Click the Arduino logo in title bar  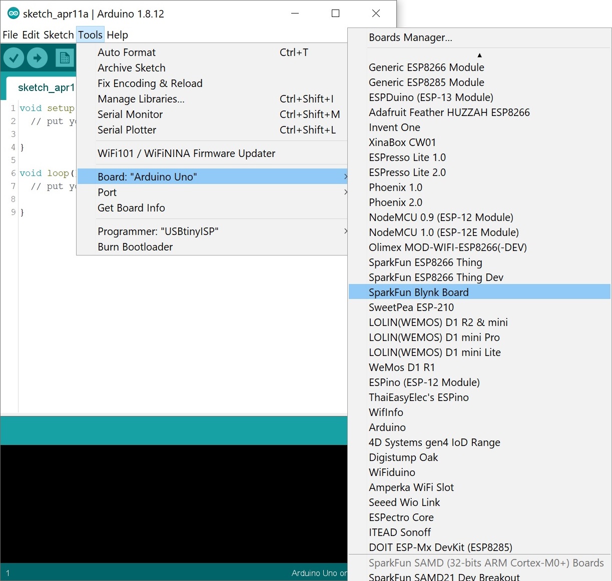[14, 13]
